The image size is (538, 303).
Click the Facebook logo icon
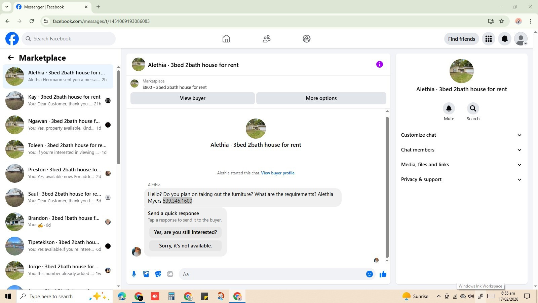12,39
